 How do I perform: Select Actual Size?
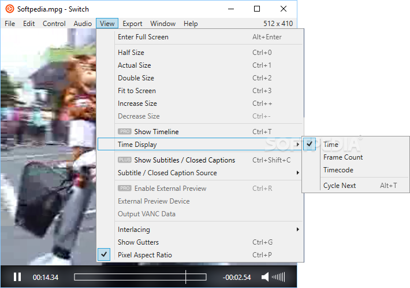[200, 65]
